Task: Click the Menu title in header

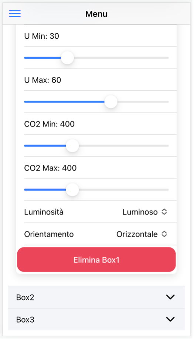Action: [x=96, y=14]
